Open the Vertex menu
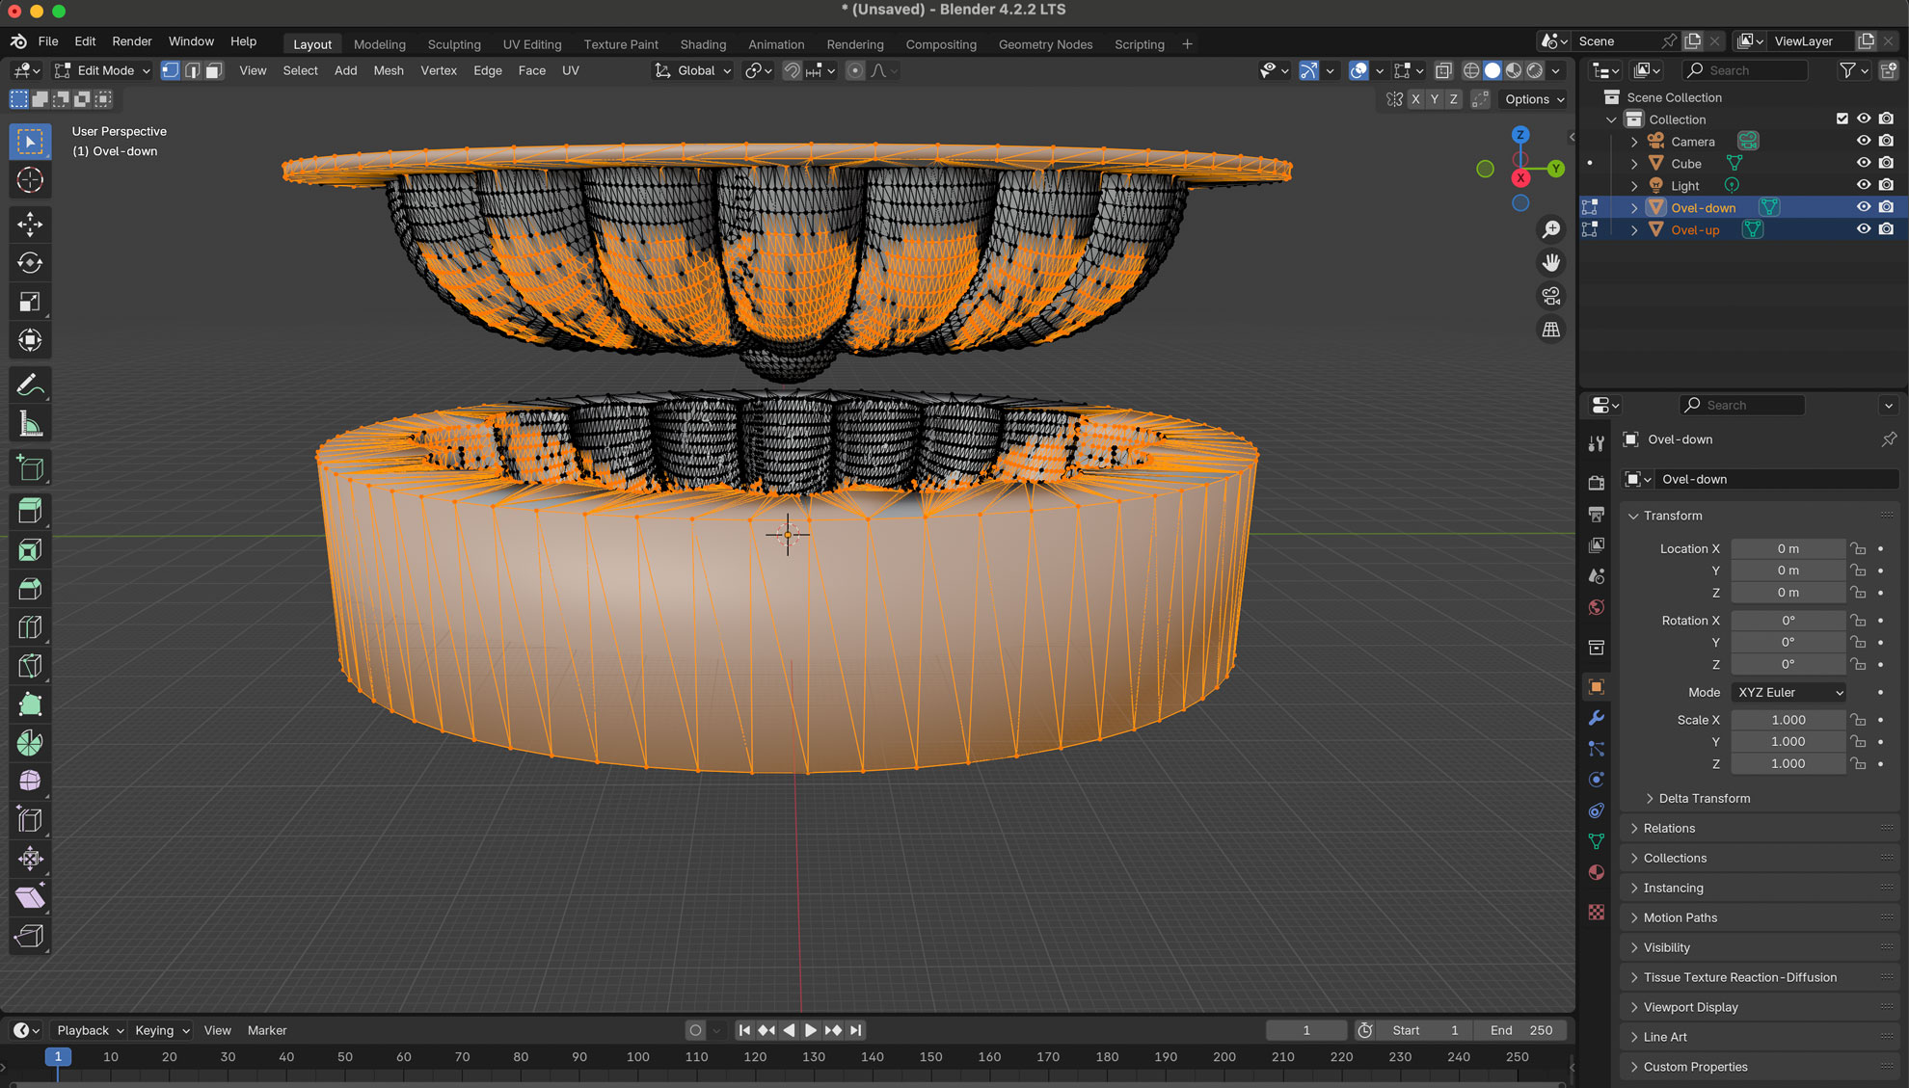This screenshot has height=1088, width=1909. point(439,70)
